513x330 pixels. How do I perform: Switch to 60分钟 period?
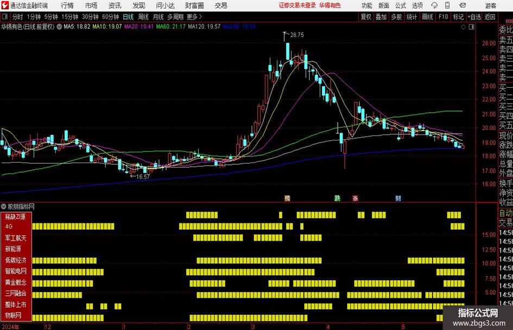[x=110, y=17]
